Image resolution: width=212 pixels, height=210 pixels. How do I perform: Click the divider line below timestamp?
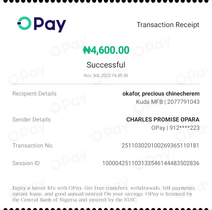click(106, 84)
